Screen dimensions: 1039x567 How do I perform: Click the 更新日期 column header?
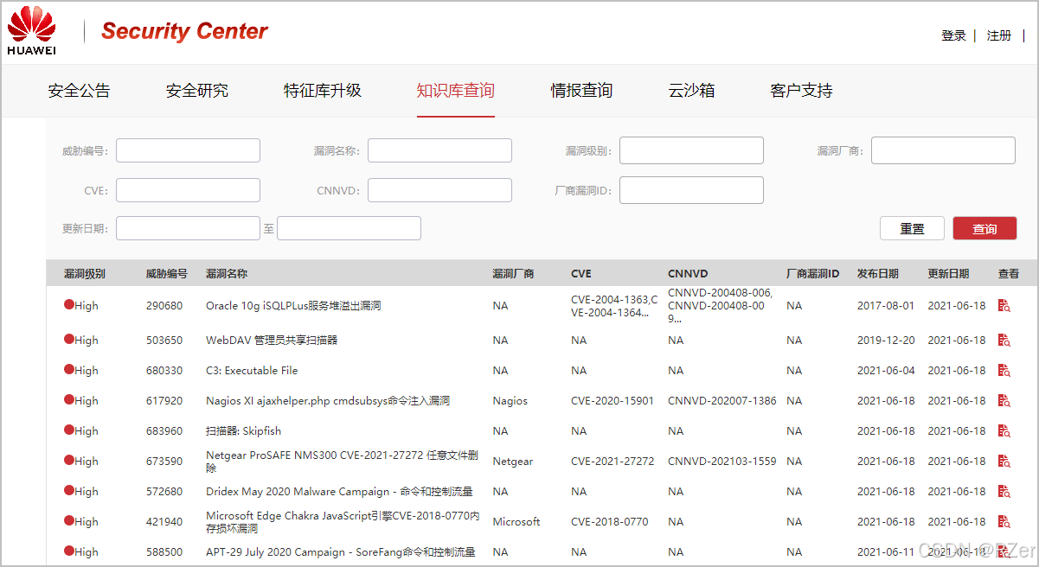tap(949, 273)
